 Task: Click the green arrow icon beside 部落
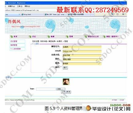(104, 36)
